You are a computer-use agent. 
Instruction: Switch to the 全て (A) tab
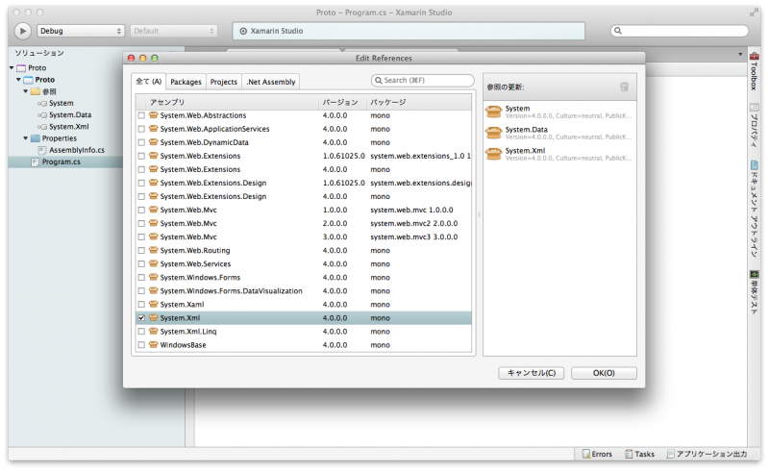pos(149,82)
